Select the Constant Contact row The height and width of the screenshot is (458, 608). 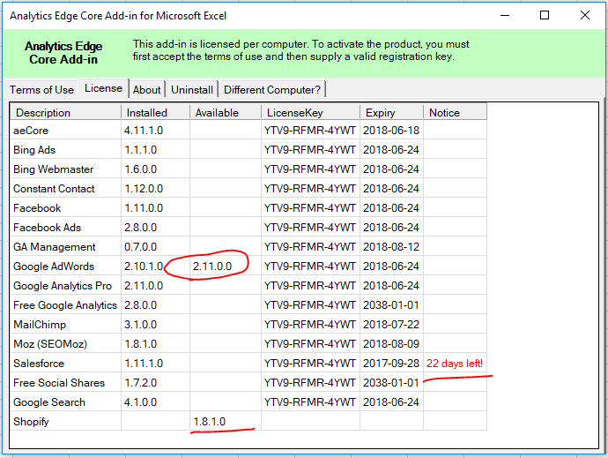(x=248, y=188)
